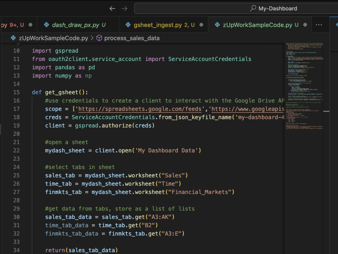Click the "A3:AK" range string

(x=160, y=217)
